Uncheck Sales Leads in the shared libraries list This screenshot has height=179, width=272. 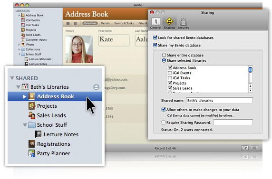tap(170, 88)
